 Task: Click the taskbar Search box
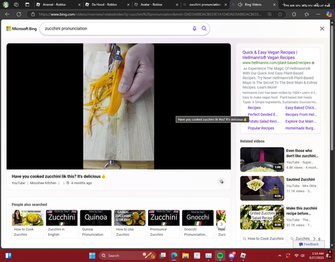(x=127, y=255)
